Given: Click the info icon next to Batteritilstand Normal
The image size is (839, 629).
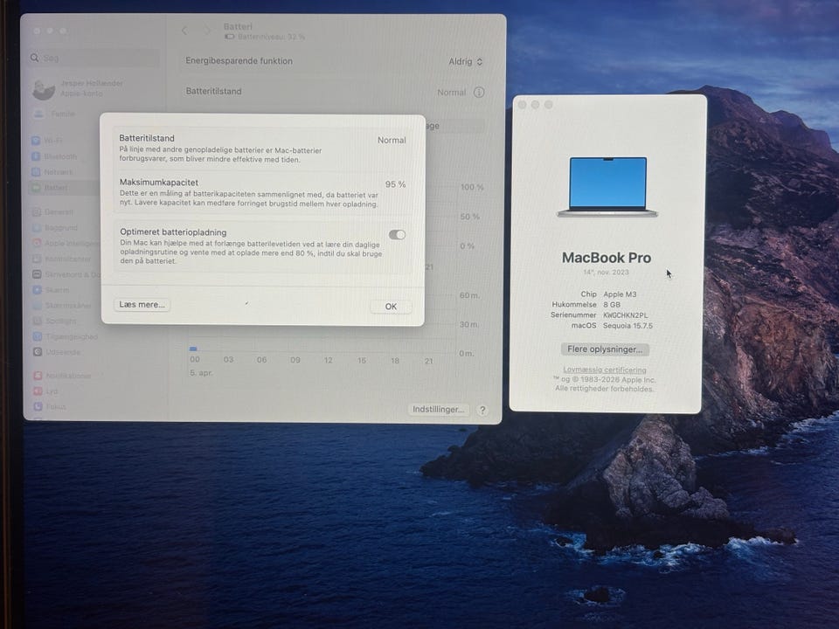Looking at the screenshot, I should 479,92.
